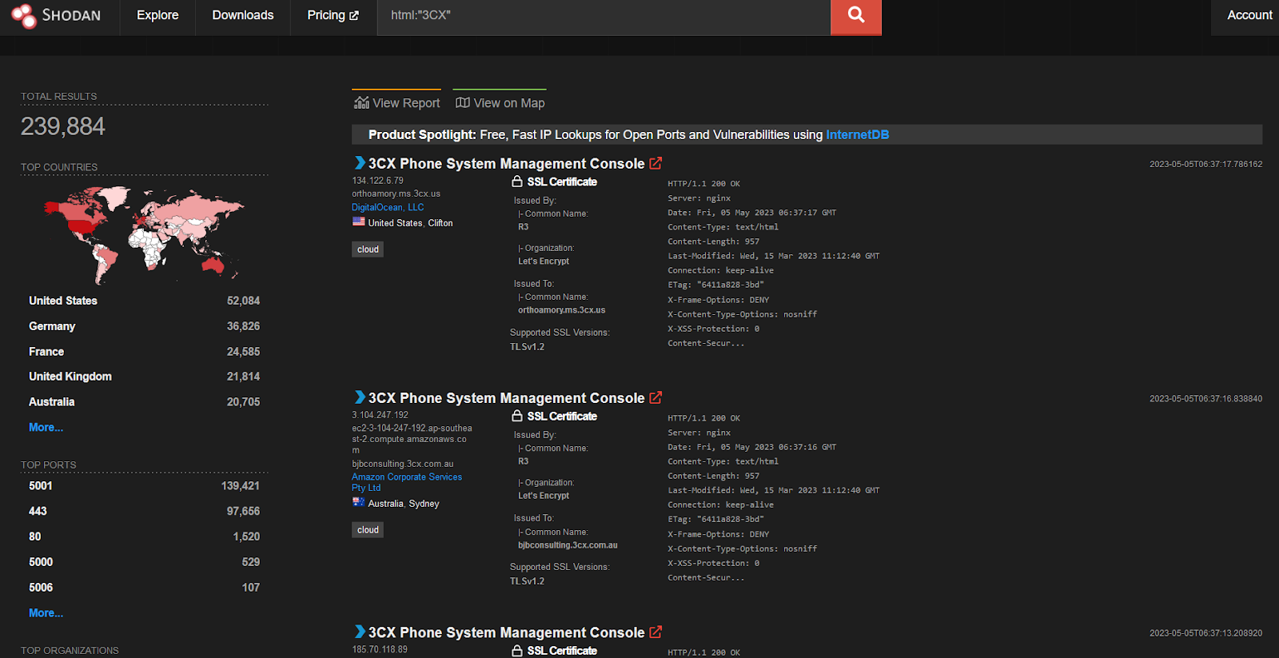Viewport: 1279px width, 658px height.
Task: Click the search query input field
Action: (x=604, y=16)
